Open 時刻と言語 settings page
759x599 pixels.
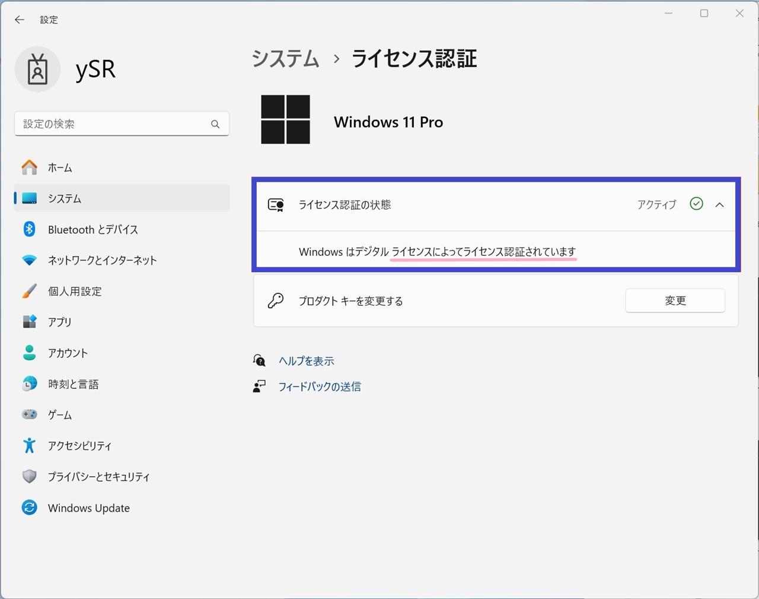point(122,384)
